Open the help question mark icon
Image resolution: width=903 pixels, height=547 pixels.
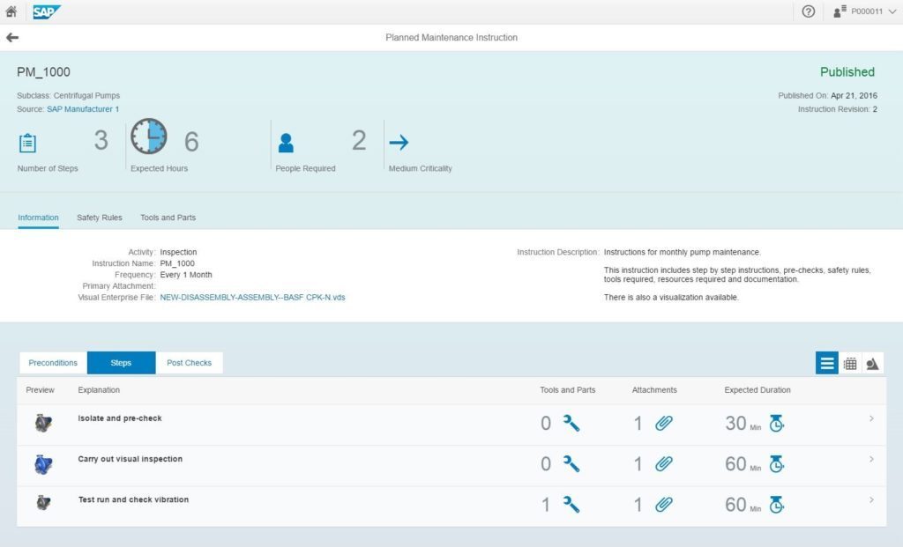(808, 11)
